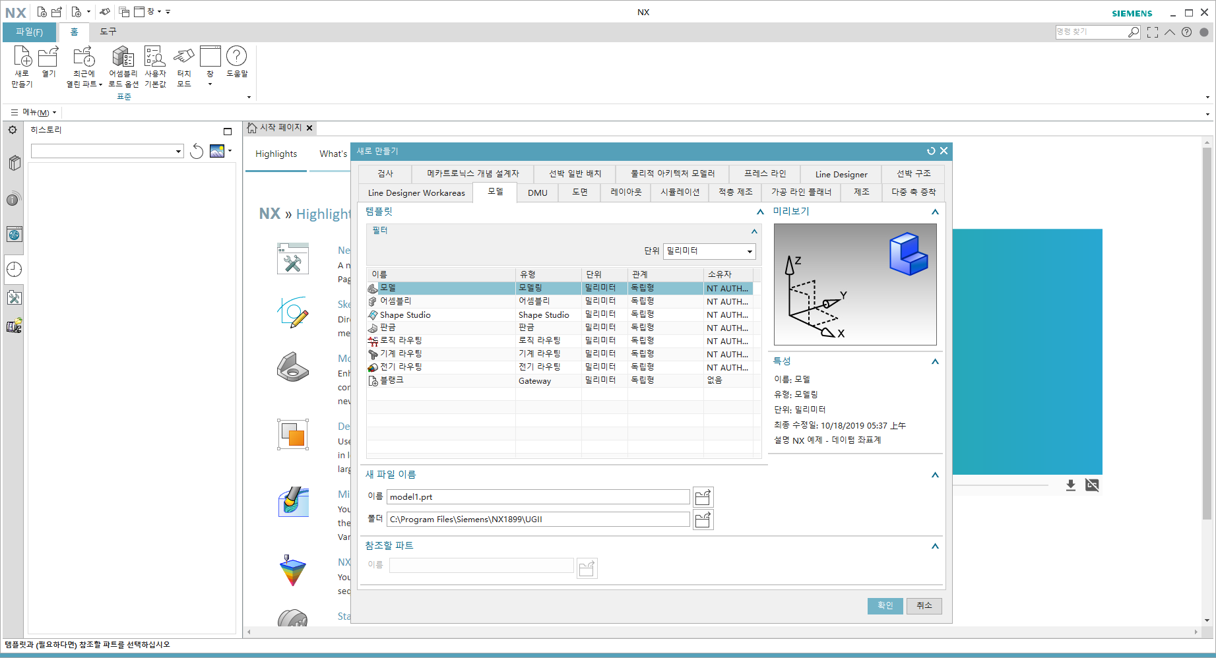Click the 폴더 path input field
This screenshot has width=1216, height=658.
pos(538,520)
